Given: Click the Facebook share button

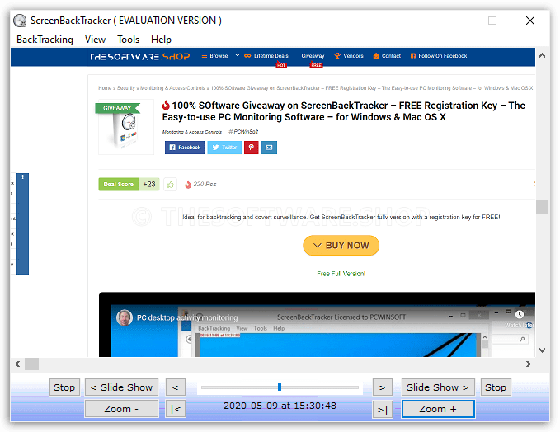Looking at the screenshot, I should (x=184, y=148).
